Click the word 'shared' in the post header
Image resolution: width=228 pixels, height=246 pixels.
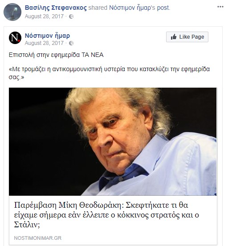coord(98,8)
